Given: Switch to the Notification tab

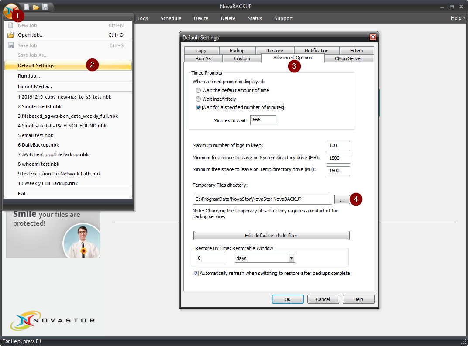Looking at the screenshot, I should tap(317, 51).
